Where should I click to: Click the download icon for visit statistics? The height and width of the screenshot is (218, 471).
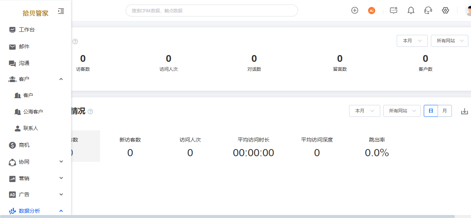point(465,111)
